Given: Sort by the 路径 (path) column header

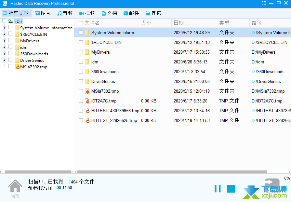Looking at the screenshot, I should 270,23.
